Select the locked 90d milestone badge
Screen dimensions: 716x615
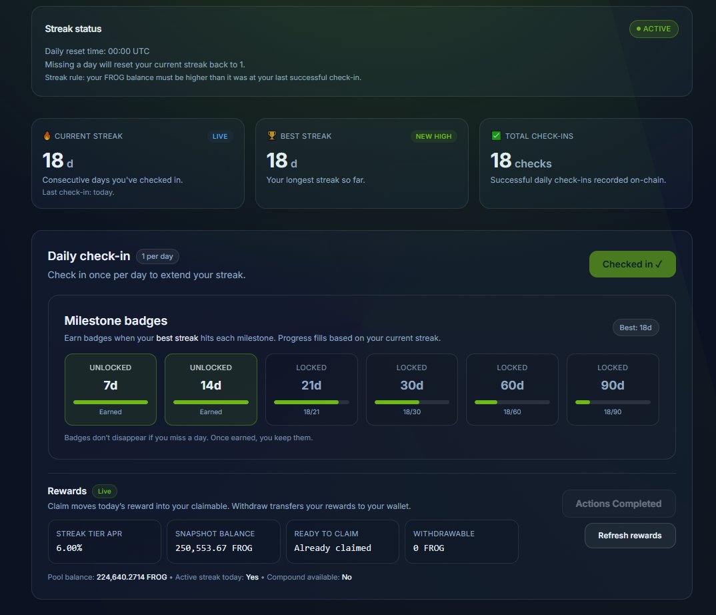[x=613, y=390]
